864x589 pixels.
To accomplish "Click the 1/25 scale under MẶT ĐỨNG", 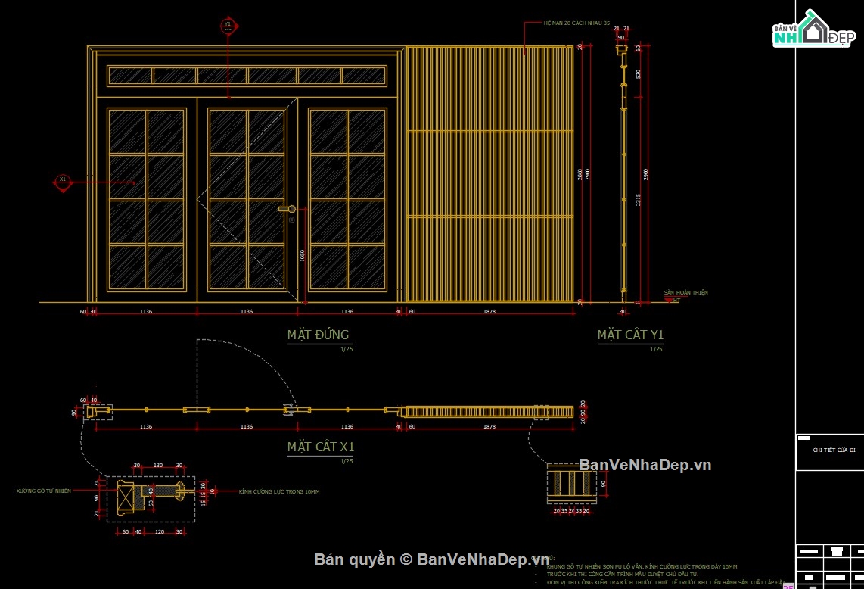I will pyautogui.click(x=347, y=349).
